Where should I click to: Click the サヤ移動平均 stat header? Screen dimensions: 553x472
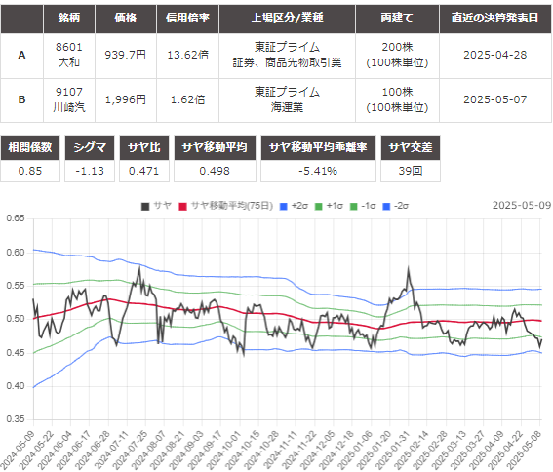[215, 147]
